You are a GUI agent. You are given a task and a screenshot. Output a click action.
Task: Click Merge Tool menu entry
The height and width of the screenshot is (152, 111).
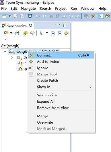[x=61, y=74]
